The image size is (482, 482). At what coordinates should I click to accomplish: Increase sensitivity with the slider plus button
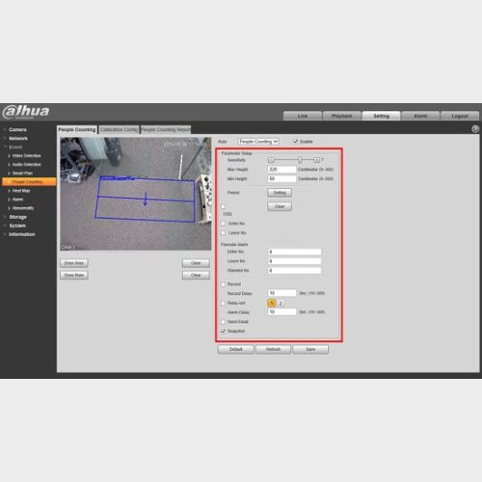[316, 160]
